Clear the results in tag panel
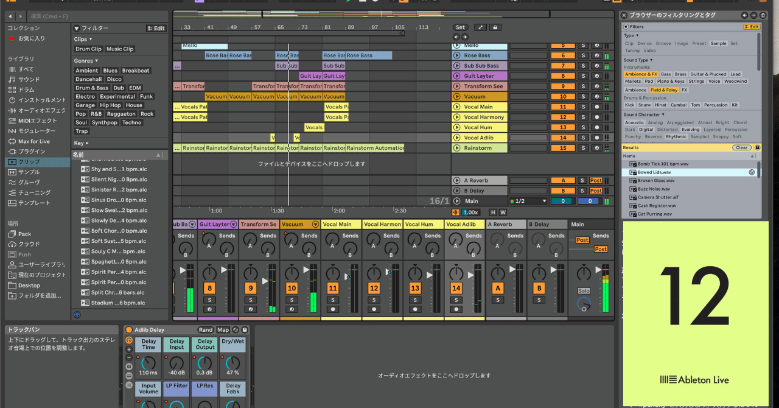The image size is (779, 408). 741,147
